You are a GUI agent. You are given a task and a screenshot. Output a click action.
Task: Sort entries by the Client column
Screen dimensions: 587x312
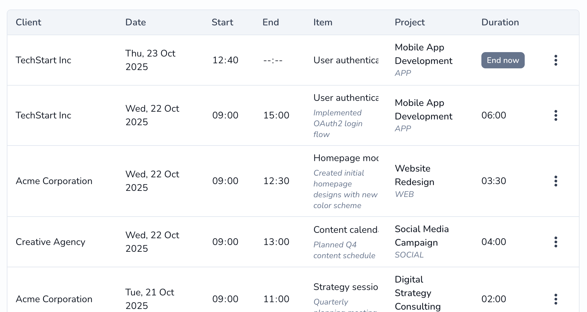(28, 22)
